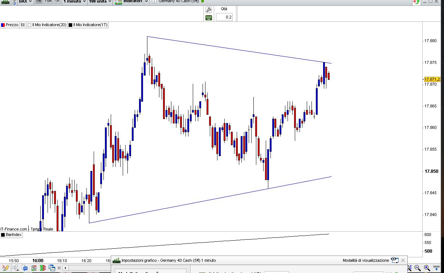
Task: Click the green keyboard icon
Action: [x=208, y=17]
